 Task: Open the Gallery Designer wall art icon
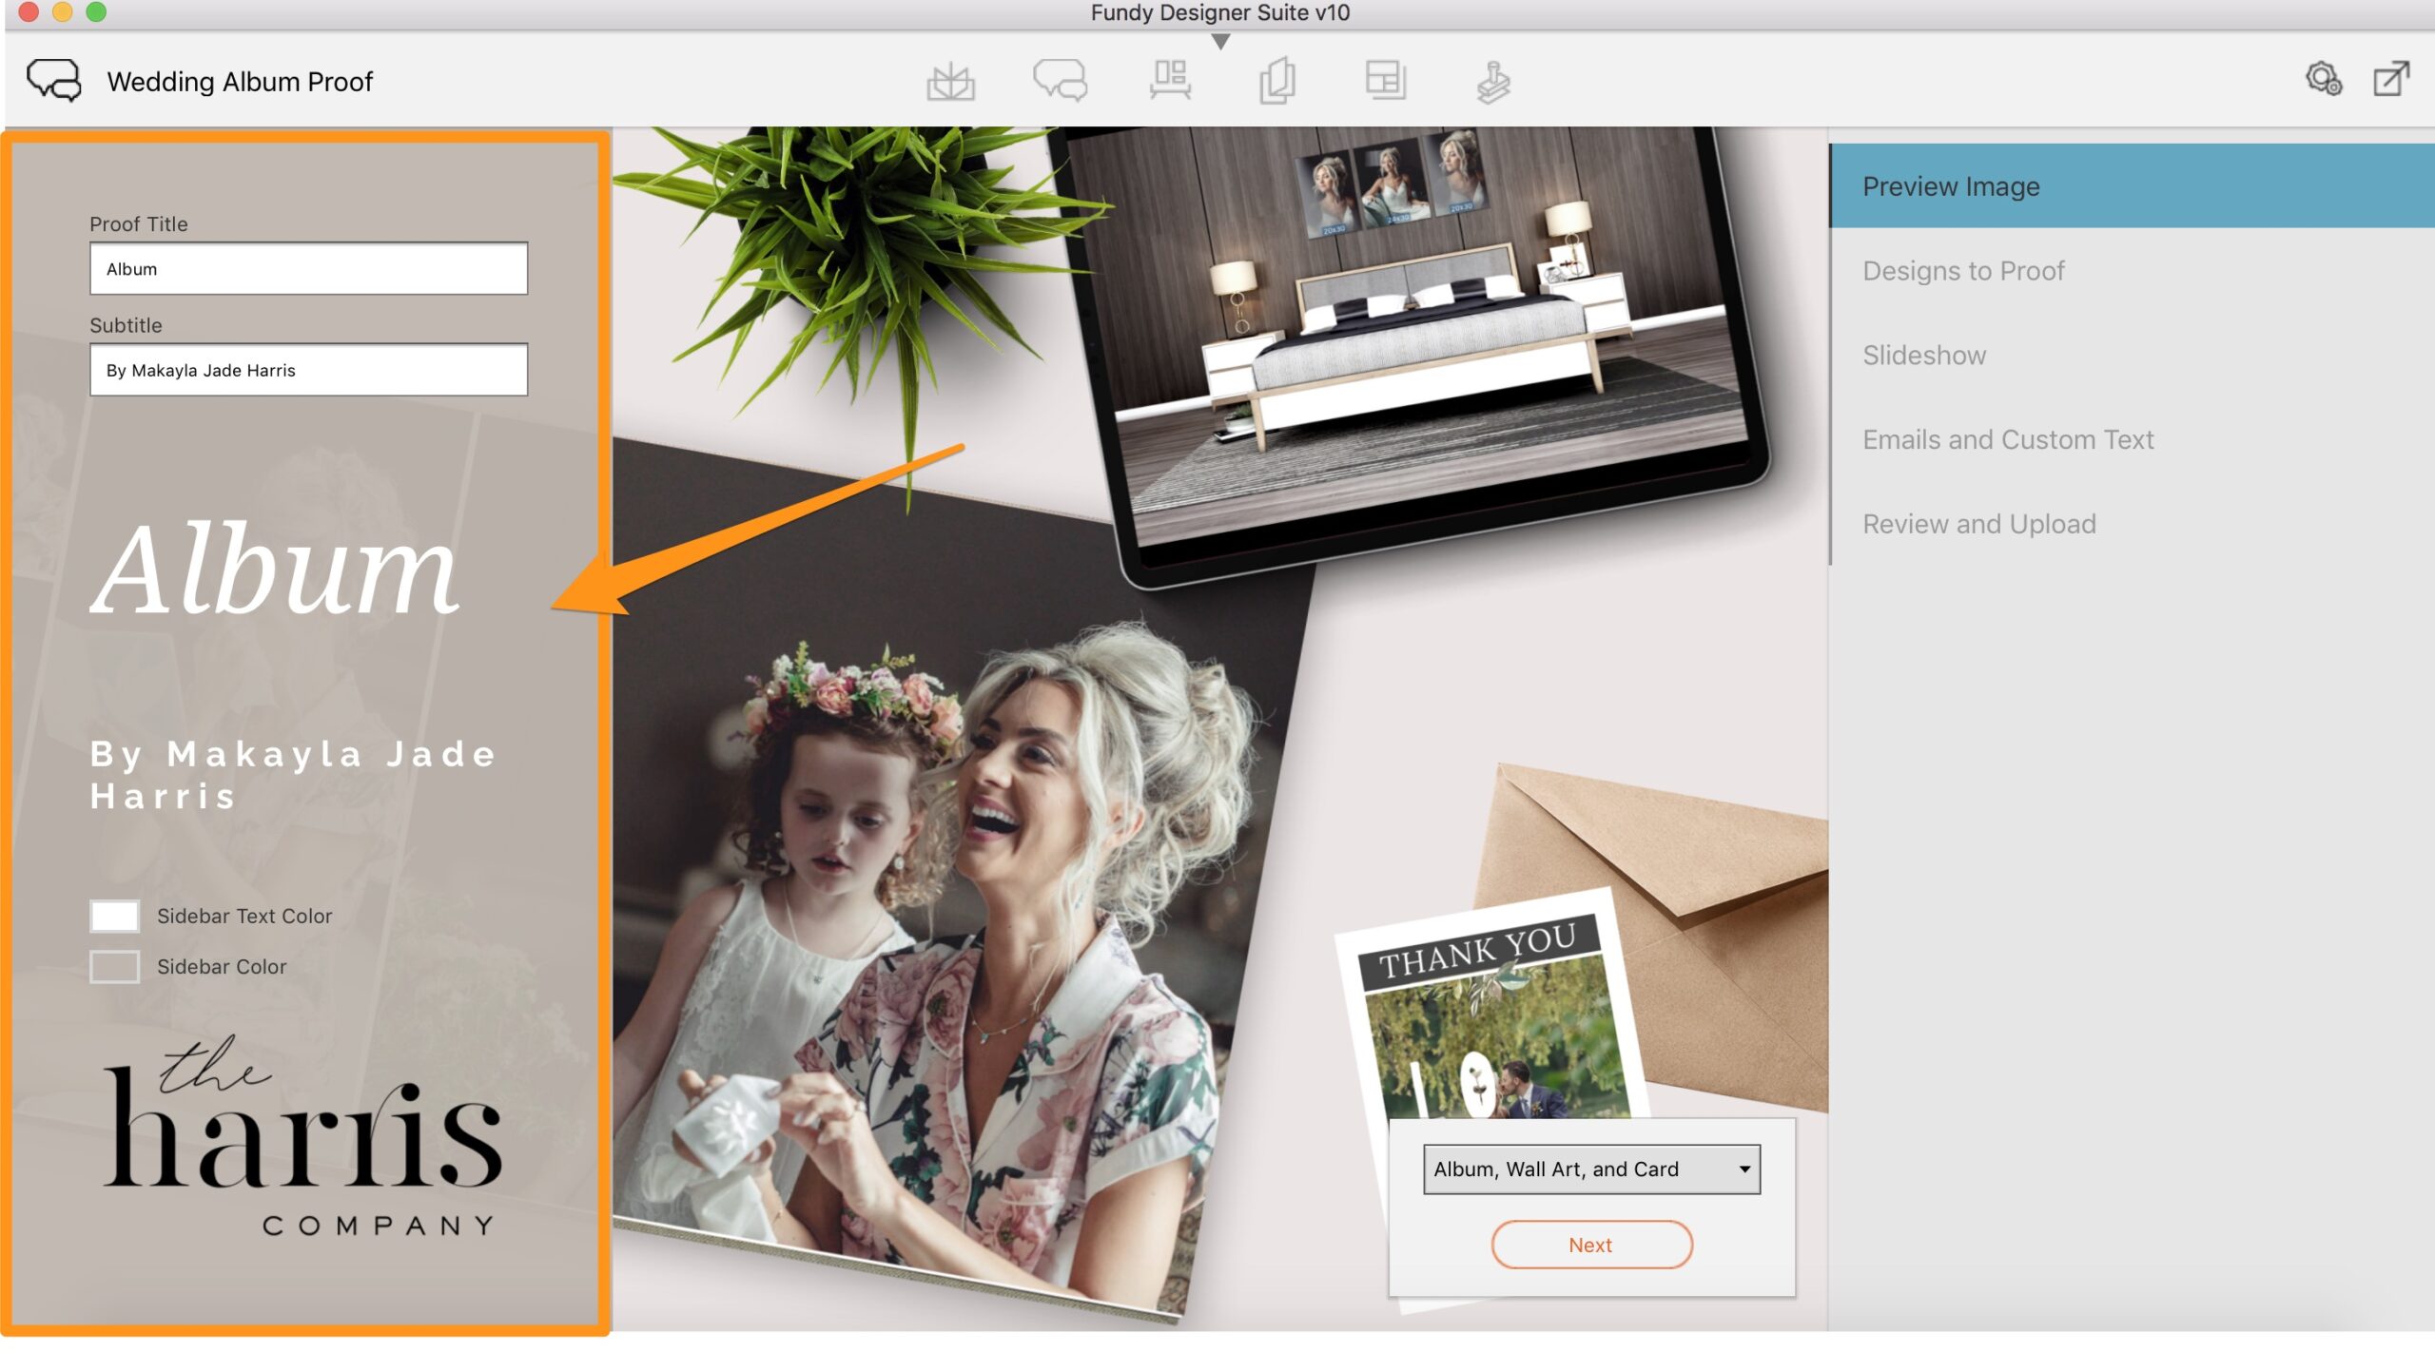pyautogui.click(x=1170, y=80)
